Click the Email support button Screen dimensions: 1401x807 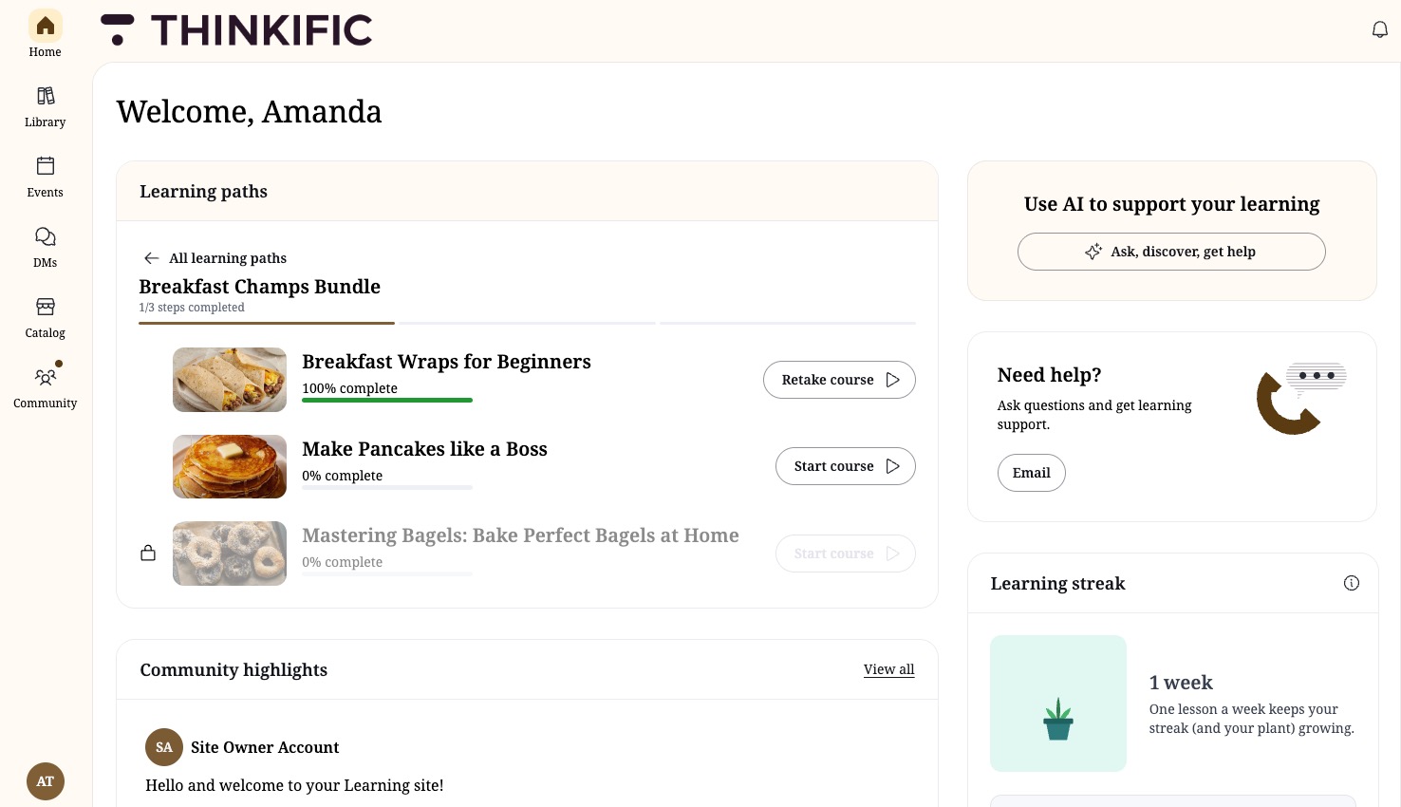point(1032,473)
